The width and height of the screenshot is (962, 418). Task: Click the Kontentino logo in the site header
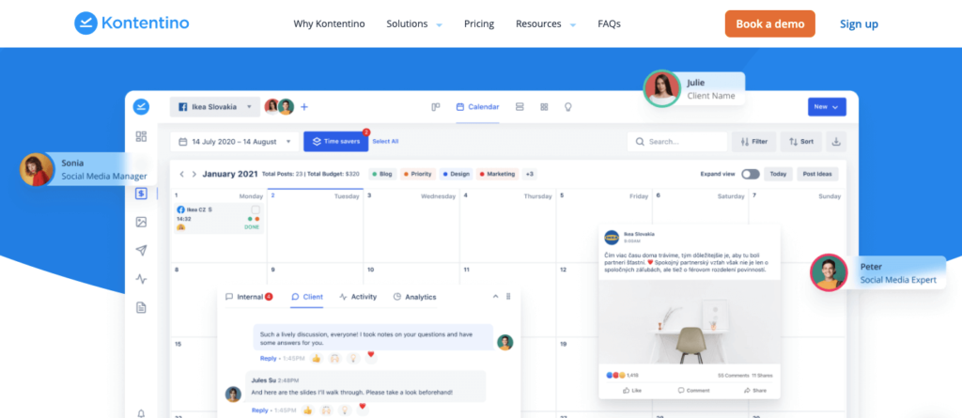click(132, 23)
